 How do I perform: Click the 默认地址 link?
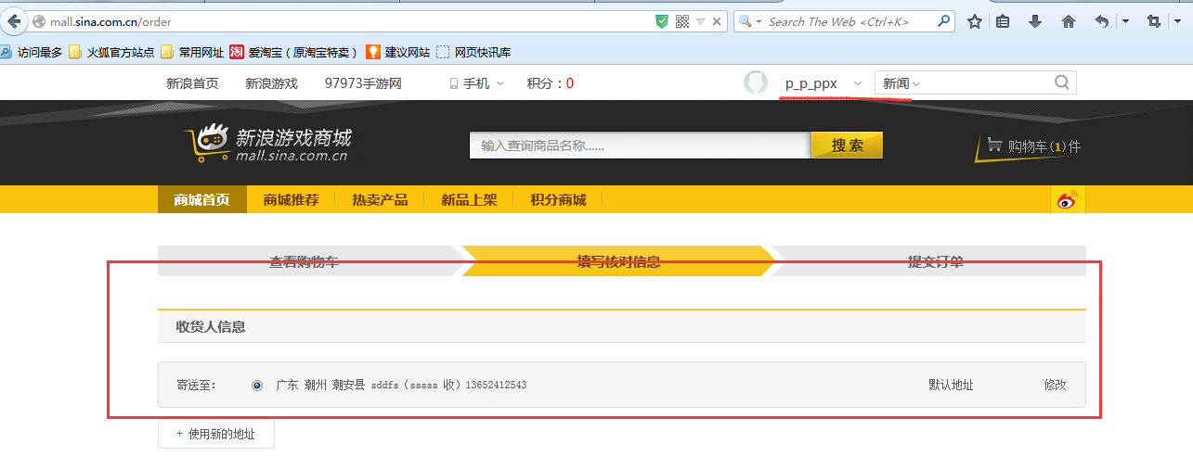pyautogui.click(x=951, y=385)
